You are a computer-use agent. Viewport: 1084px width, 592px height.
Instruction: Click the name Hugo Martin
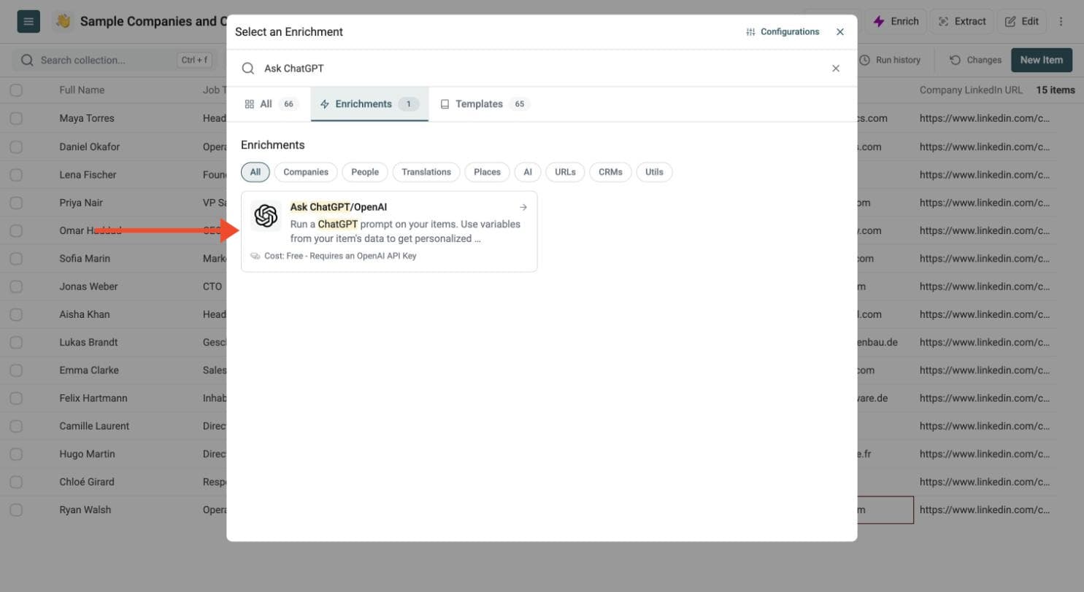click(86, 453)
